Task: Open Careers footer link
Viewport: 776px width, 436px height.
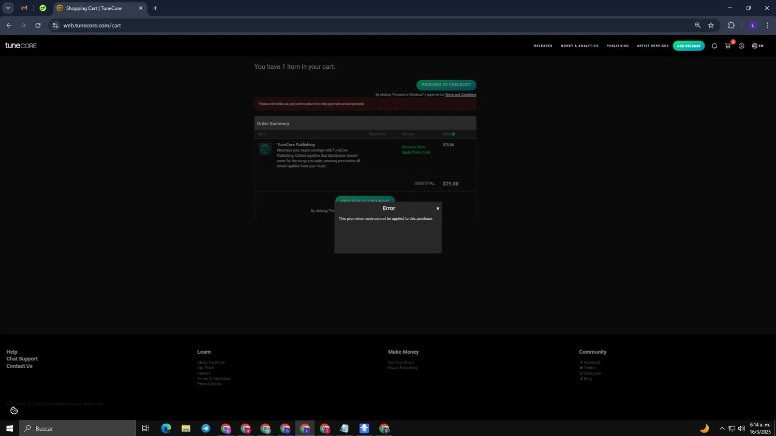Action: 204,373
